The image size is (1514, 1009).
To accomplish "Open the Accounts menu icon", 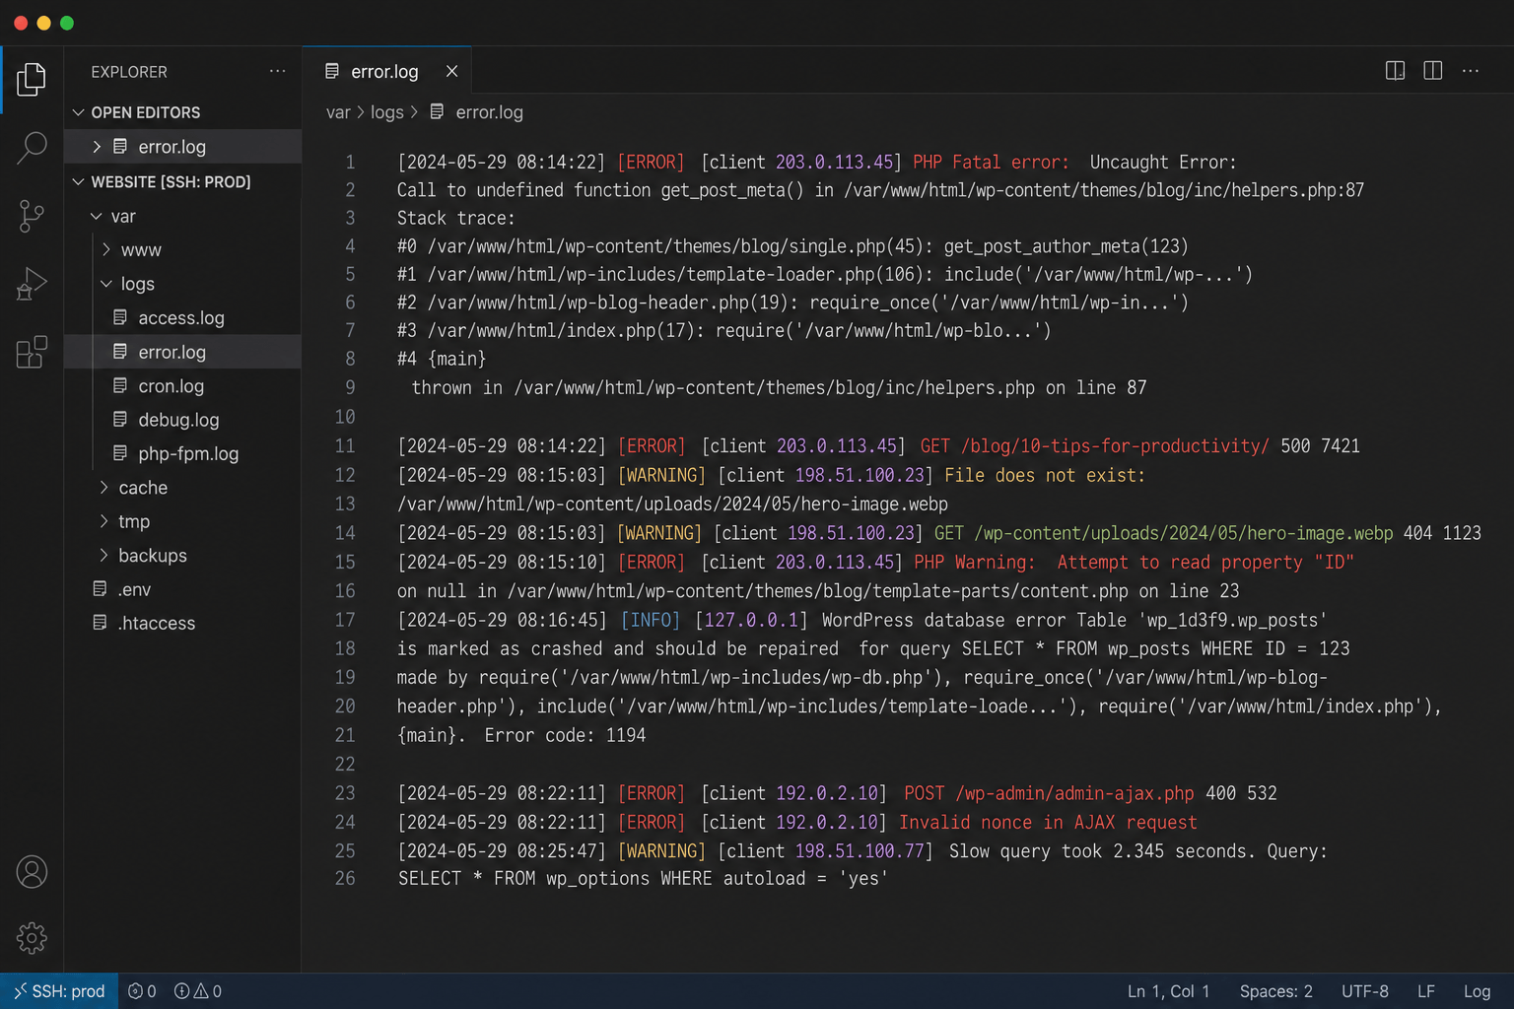I will (32, 872).
